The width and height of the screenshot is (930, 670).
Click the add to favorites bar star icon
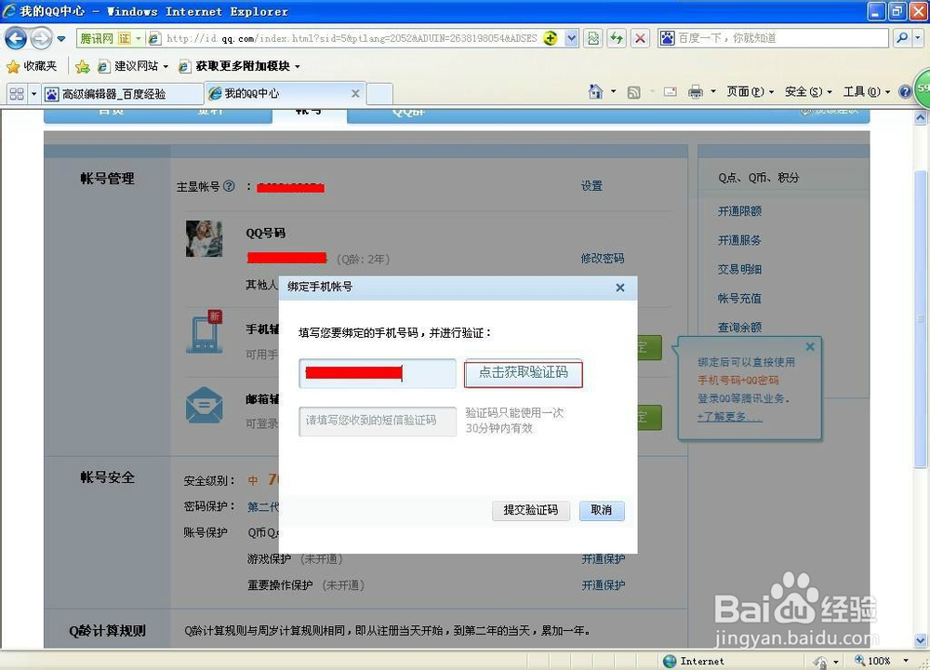[x=83, y=66]
